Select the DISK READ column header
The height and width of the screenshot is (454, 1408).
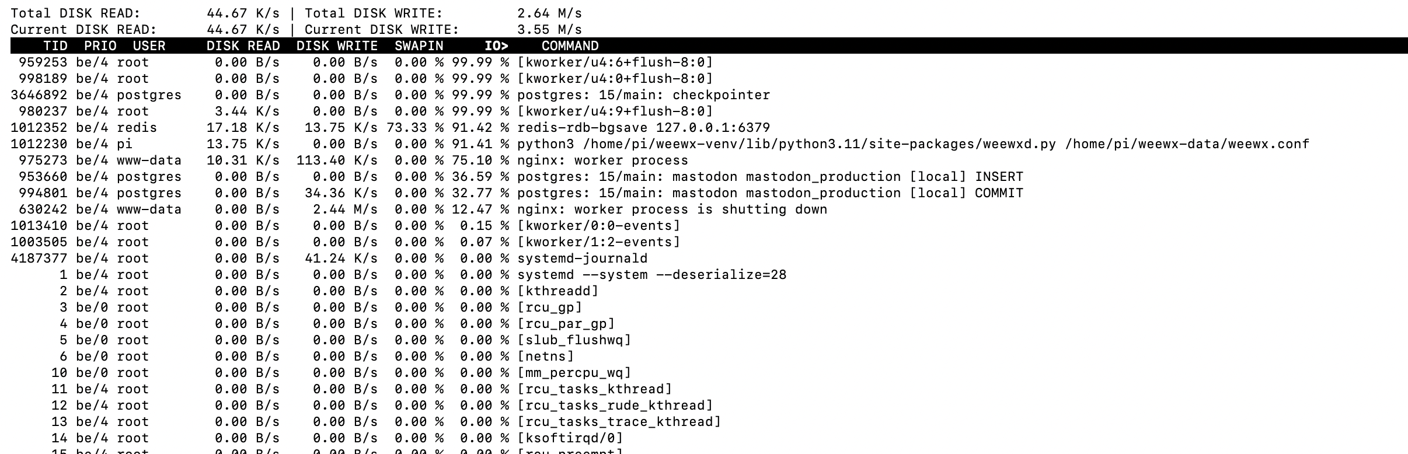(243, 46)
